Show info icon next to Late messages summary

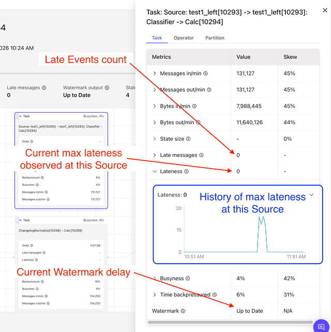click(x=44, y=88)
